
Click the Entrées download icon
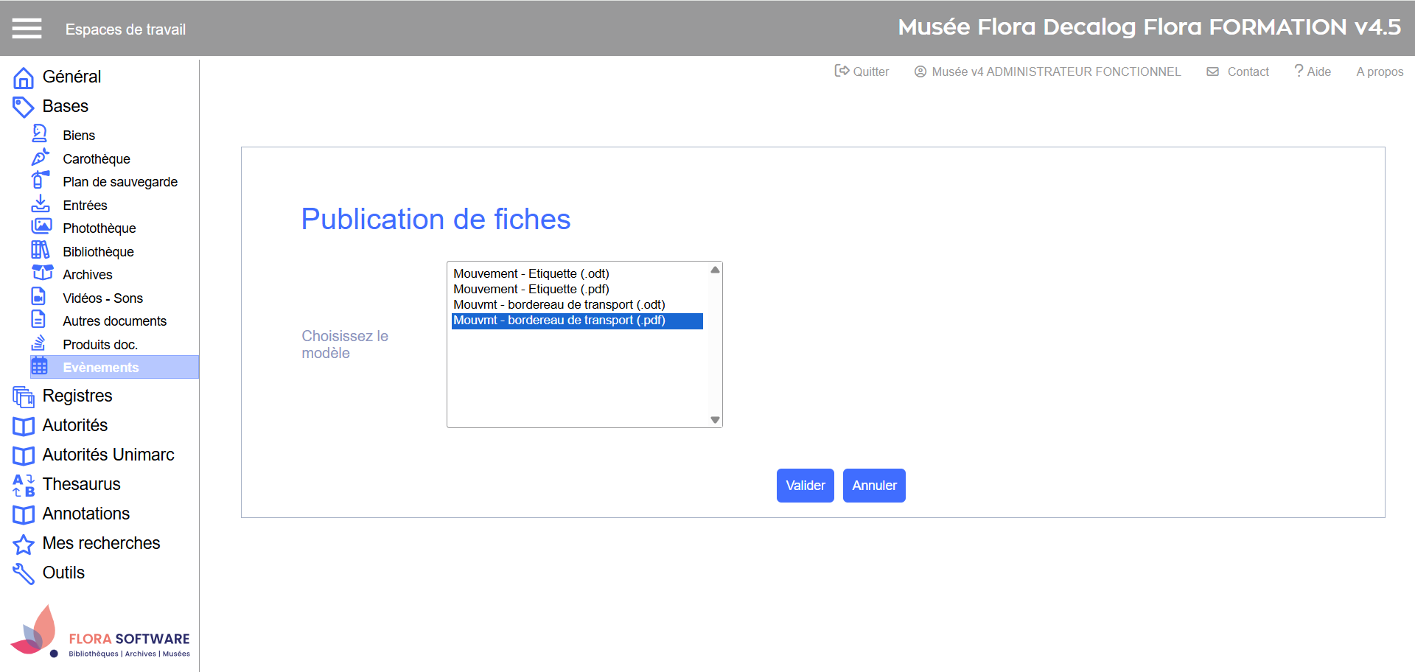pos(40,204)
